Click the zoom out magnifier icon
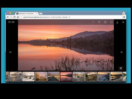The width and height of the screenshot is (132, 99). 93,22
